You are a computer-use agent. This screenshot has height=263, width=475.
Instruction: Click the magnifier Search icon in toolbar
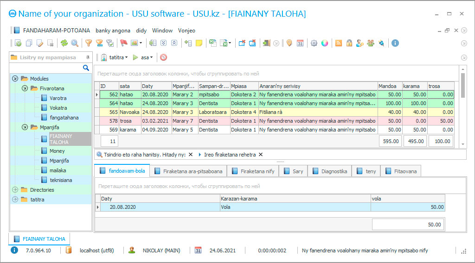[x=74, y=43]
